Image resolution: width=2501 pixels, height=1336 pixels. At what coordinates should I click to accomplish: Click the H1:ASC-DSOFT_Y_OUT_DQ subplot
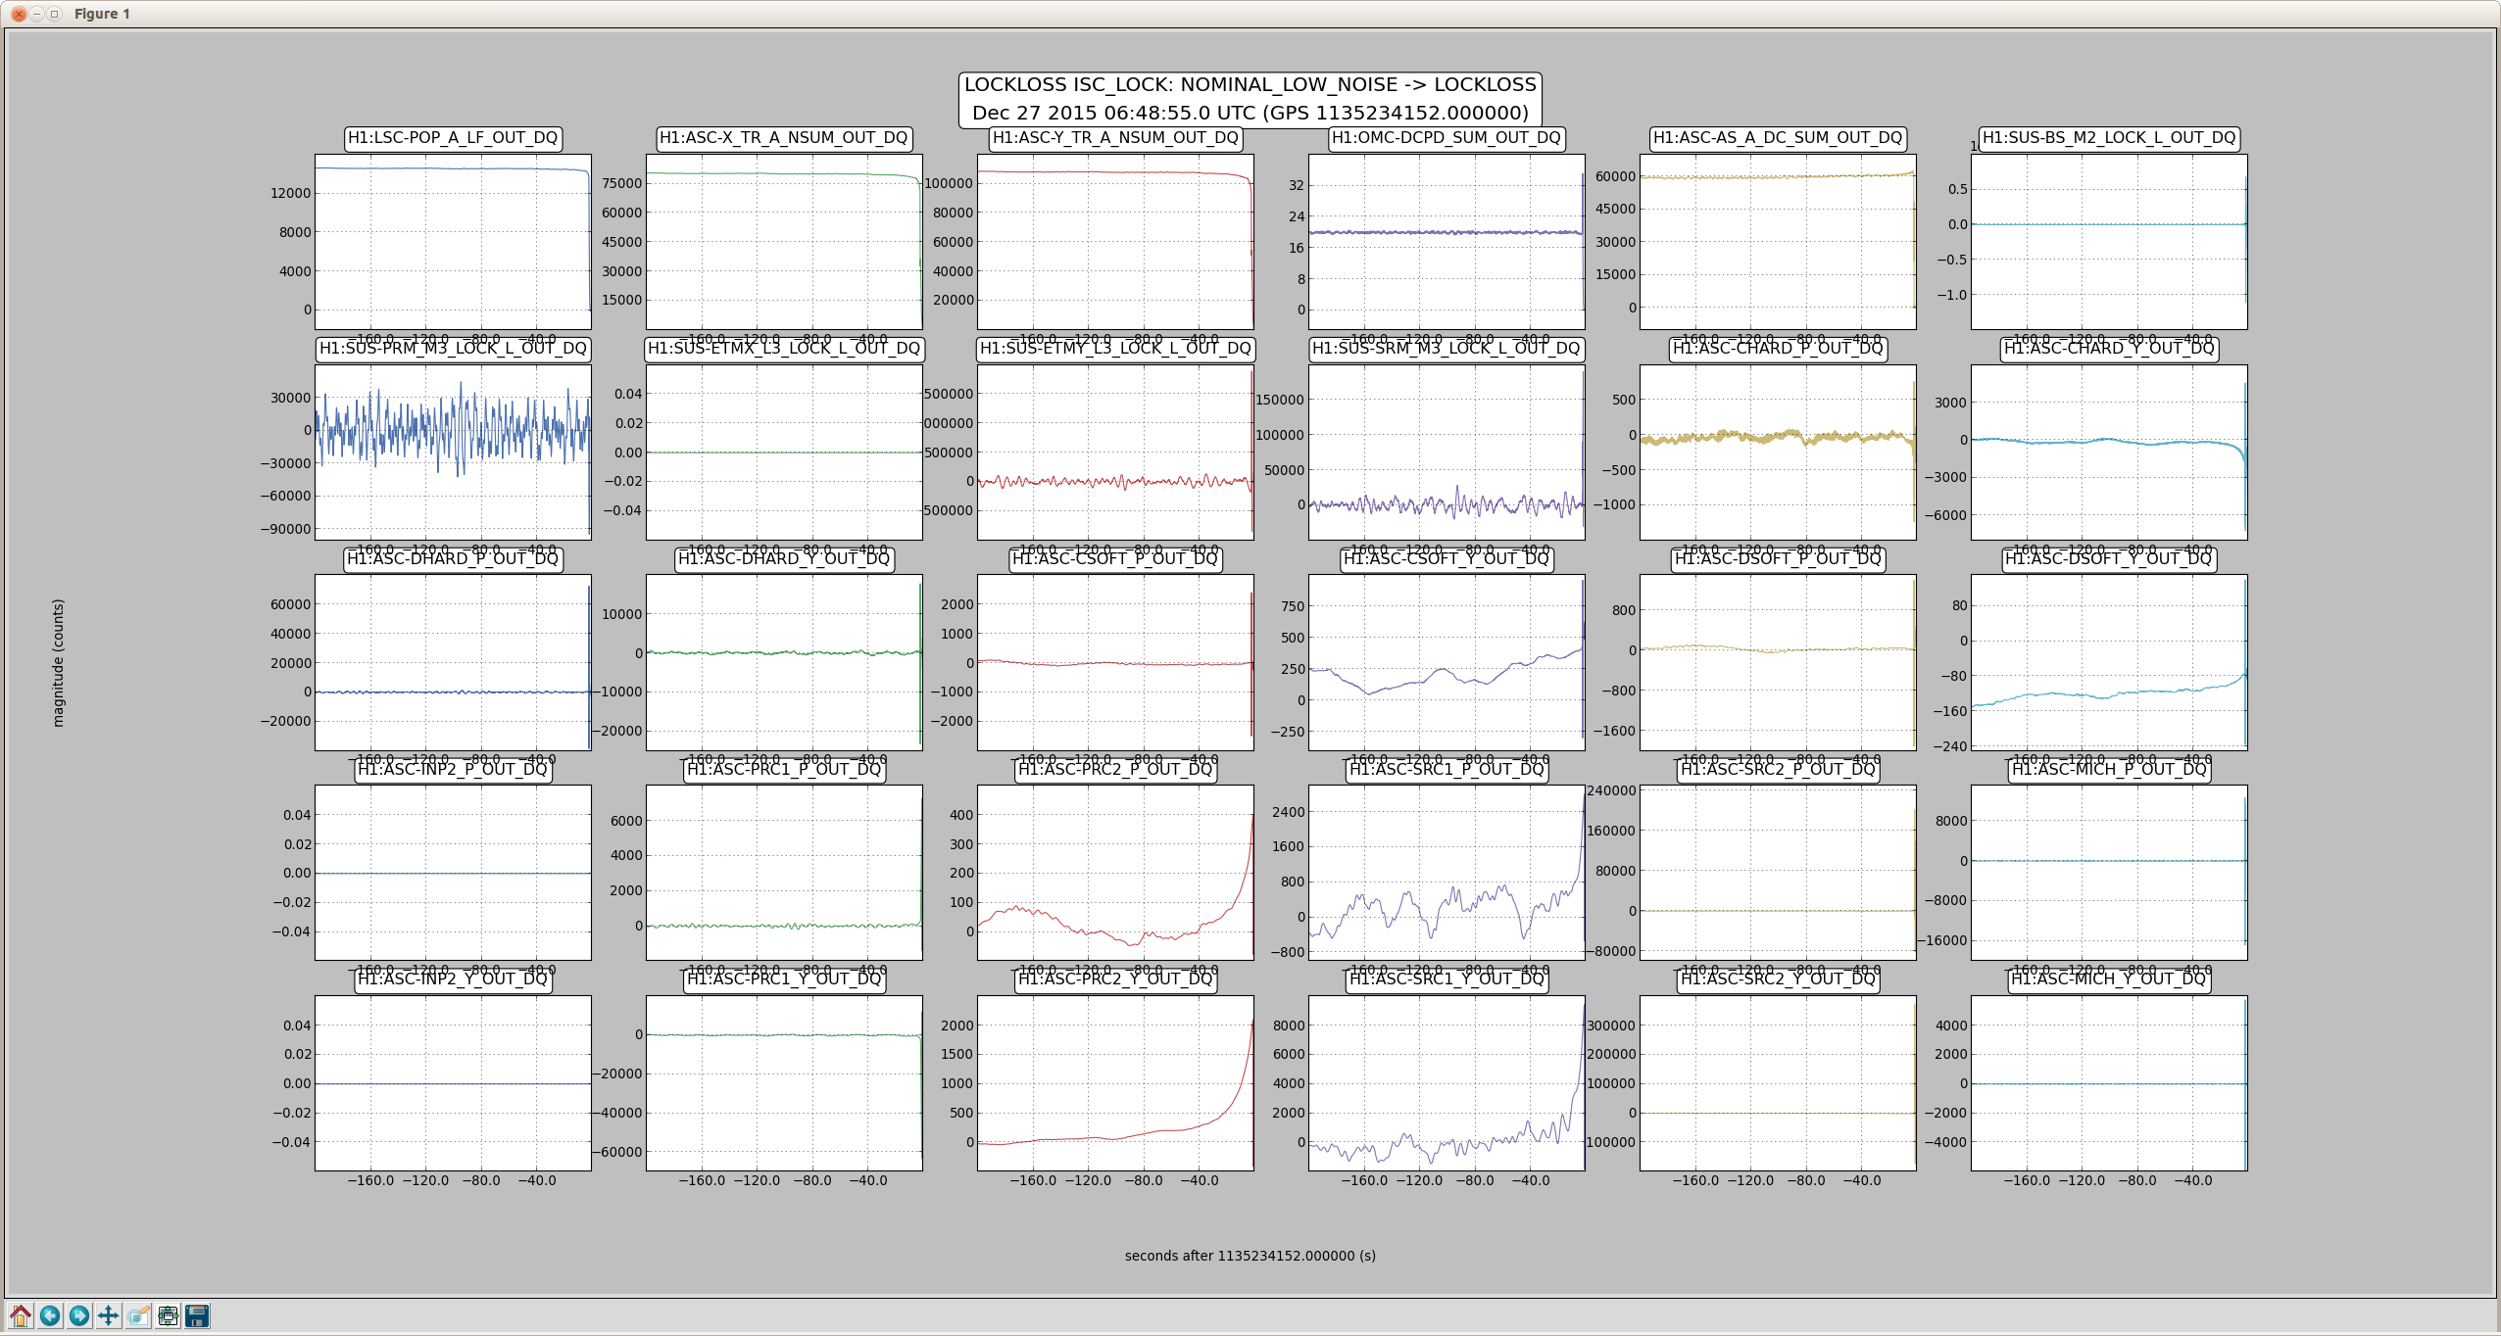tap(2109, 662)
